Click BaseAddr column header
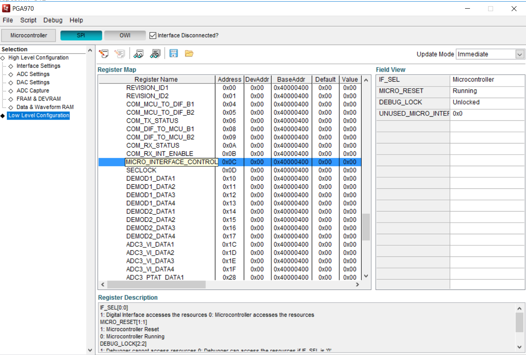This screenshot has width=526, height=355. coord(291,80)
